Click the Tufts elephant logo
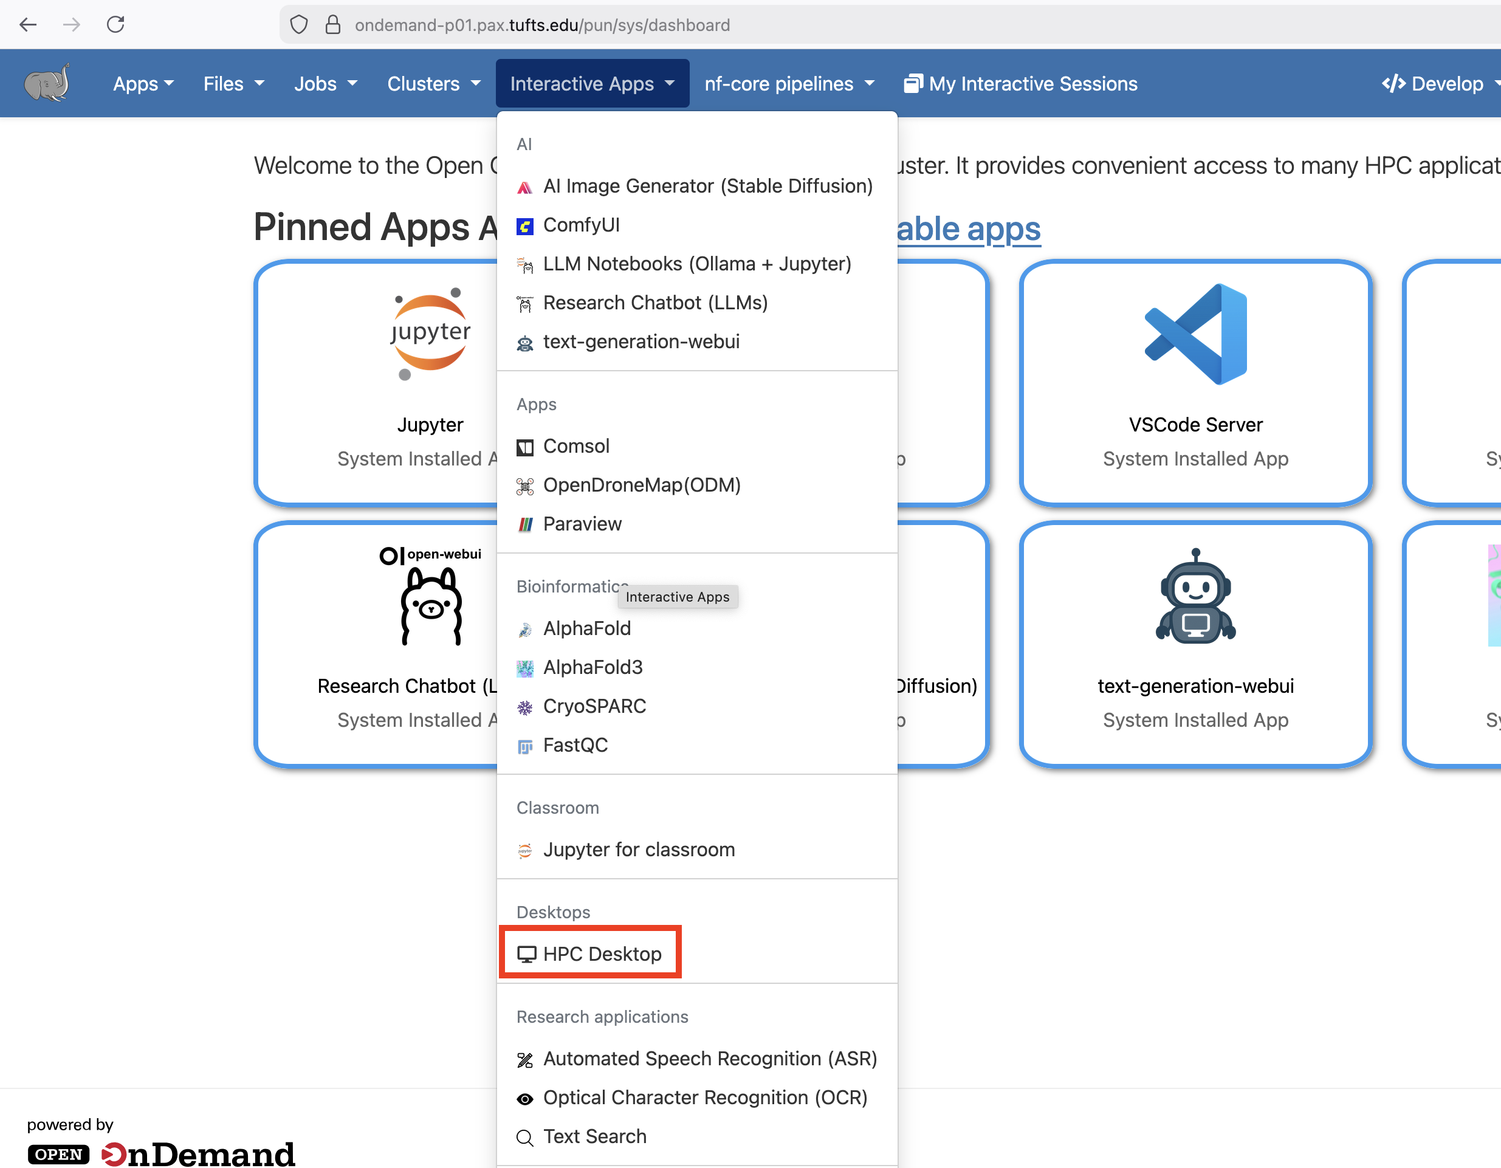Image resolution: width=1501 pixels, height=1168 pixels. [x=47, y=83]
